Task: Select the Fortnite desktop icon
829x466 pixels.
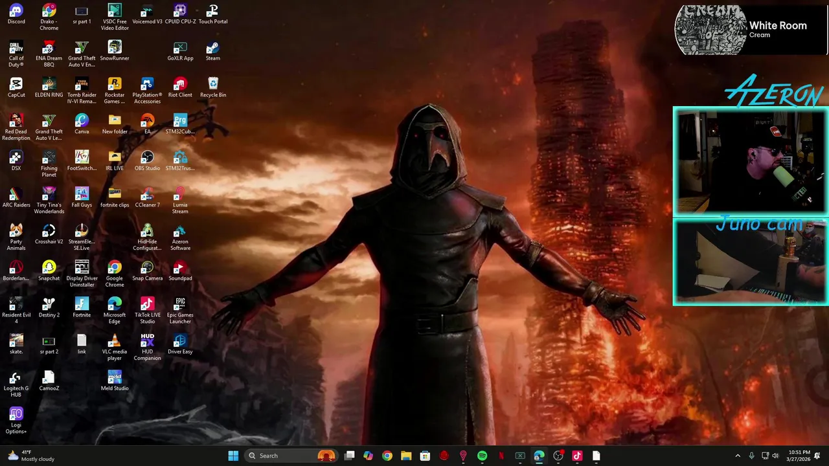Action: click(82, 308)
